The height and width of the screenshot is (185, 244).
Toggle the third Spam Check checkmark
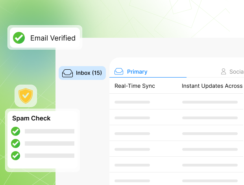16,155
